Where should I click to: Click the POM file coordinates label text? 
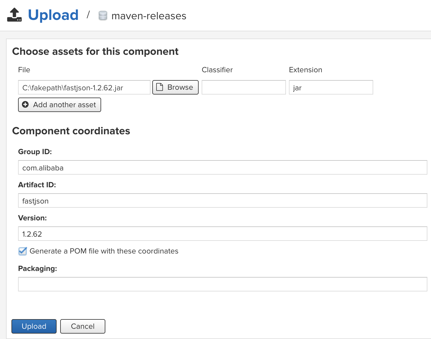pos(104,251)
